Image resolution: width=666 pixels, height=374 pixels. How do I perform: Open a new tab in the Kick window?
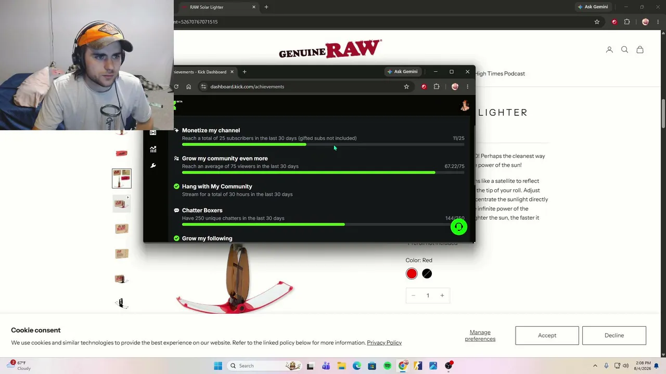pos(245,72)
